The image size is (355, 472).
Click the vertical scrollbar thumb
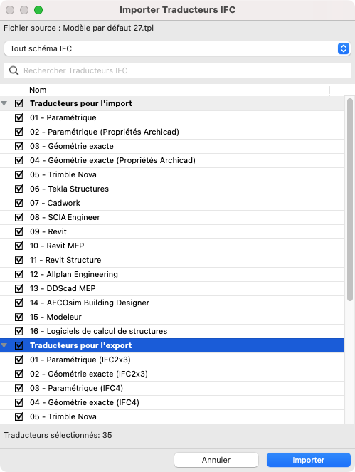(x=349, y=200)
